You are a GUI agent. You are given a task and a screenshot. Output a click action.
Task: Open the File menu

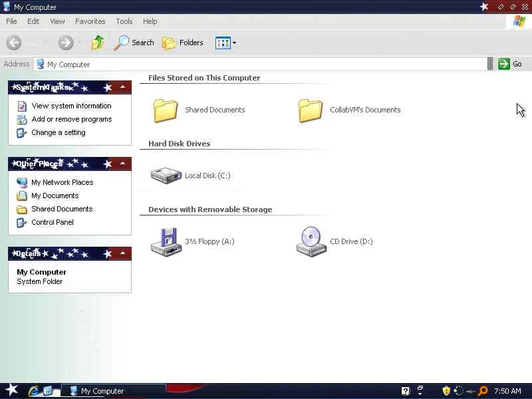point(11,21)
